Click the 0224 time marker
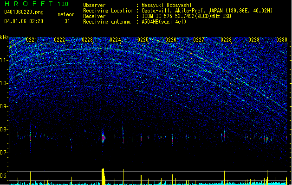Viewport: 292px width, 185px height. (115, 40)
